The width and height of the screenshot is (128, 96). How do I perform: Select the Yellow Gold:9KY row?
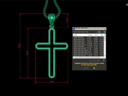click(x=88, y=37)
